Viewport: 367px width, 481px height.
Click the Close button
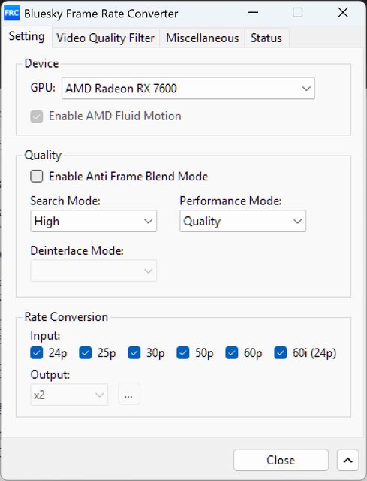coord(281,460)
